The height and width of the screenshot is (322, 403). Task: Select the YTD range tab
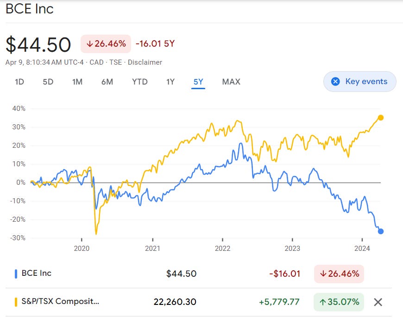[x=139, y=82]
